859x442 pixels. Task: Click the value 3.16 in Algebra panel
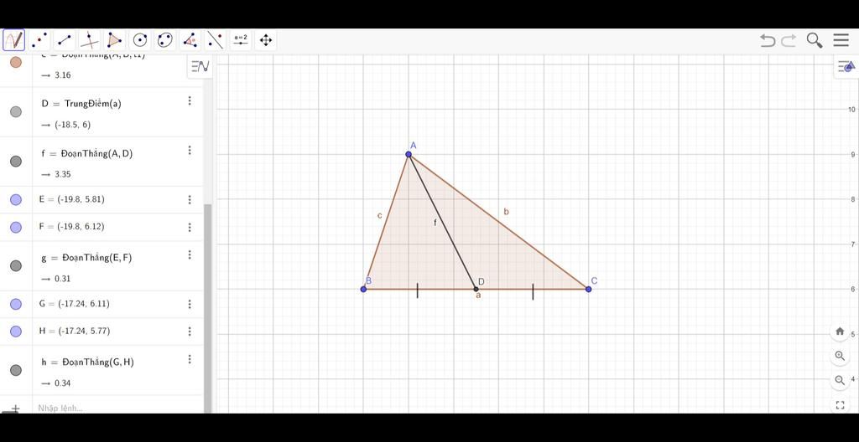point(63,75)
